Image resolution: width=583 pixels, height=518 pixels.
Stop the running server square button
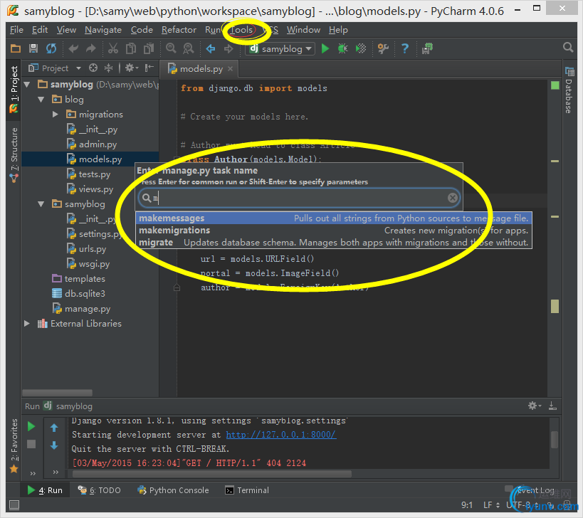coord(31,444)
